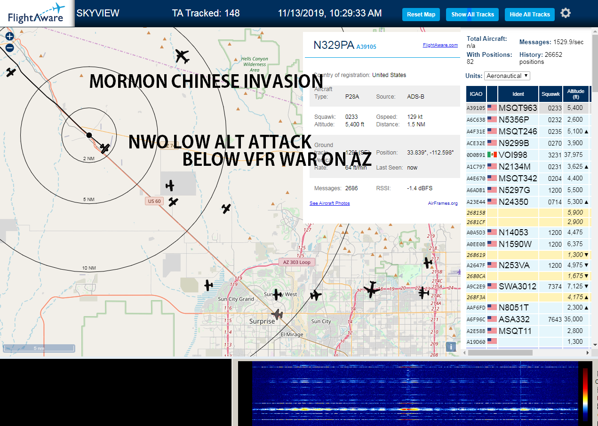The width and height of the screenshot is (598, 426).
Task: Click the US flag in SWA3012 row
Action: point(492,286)
